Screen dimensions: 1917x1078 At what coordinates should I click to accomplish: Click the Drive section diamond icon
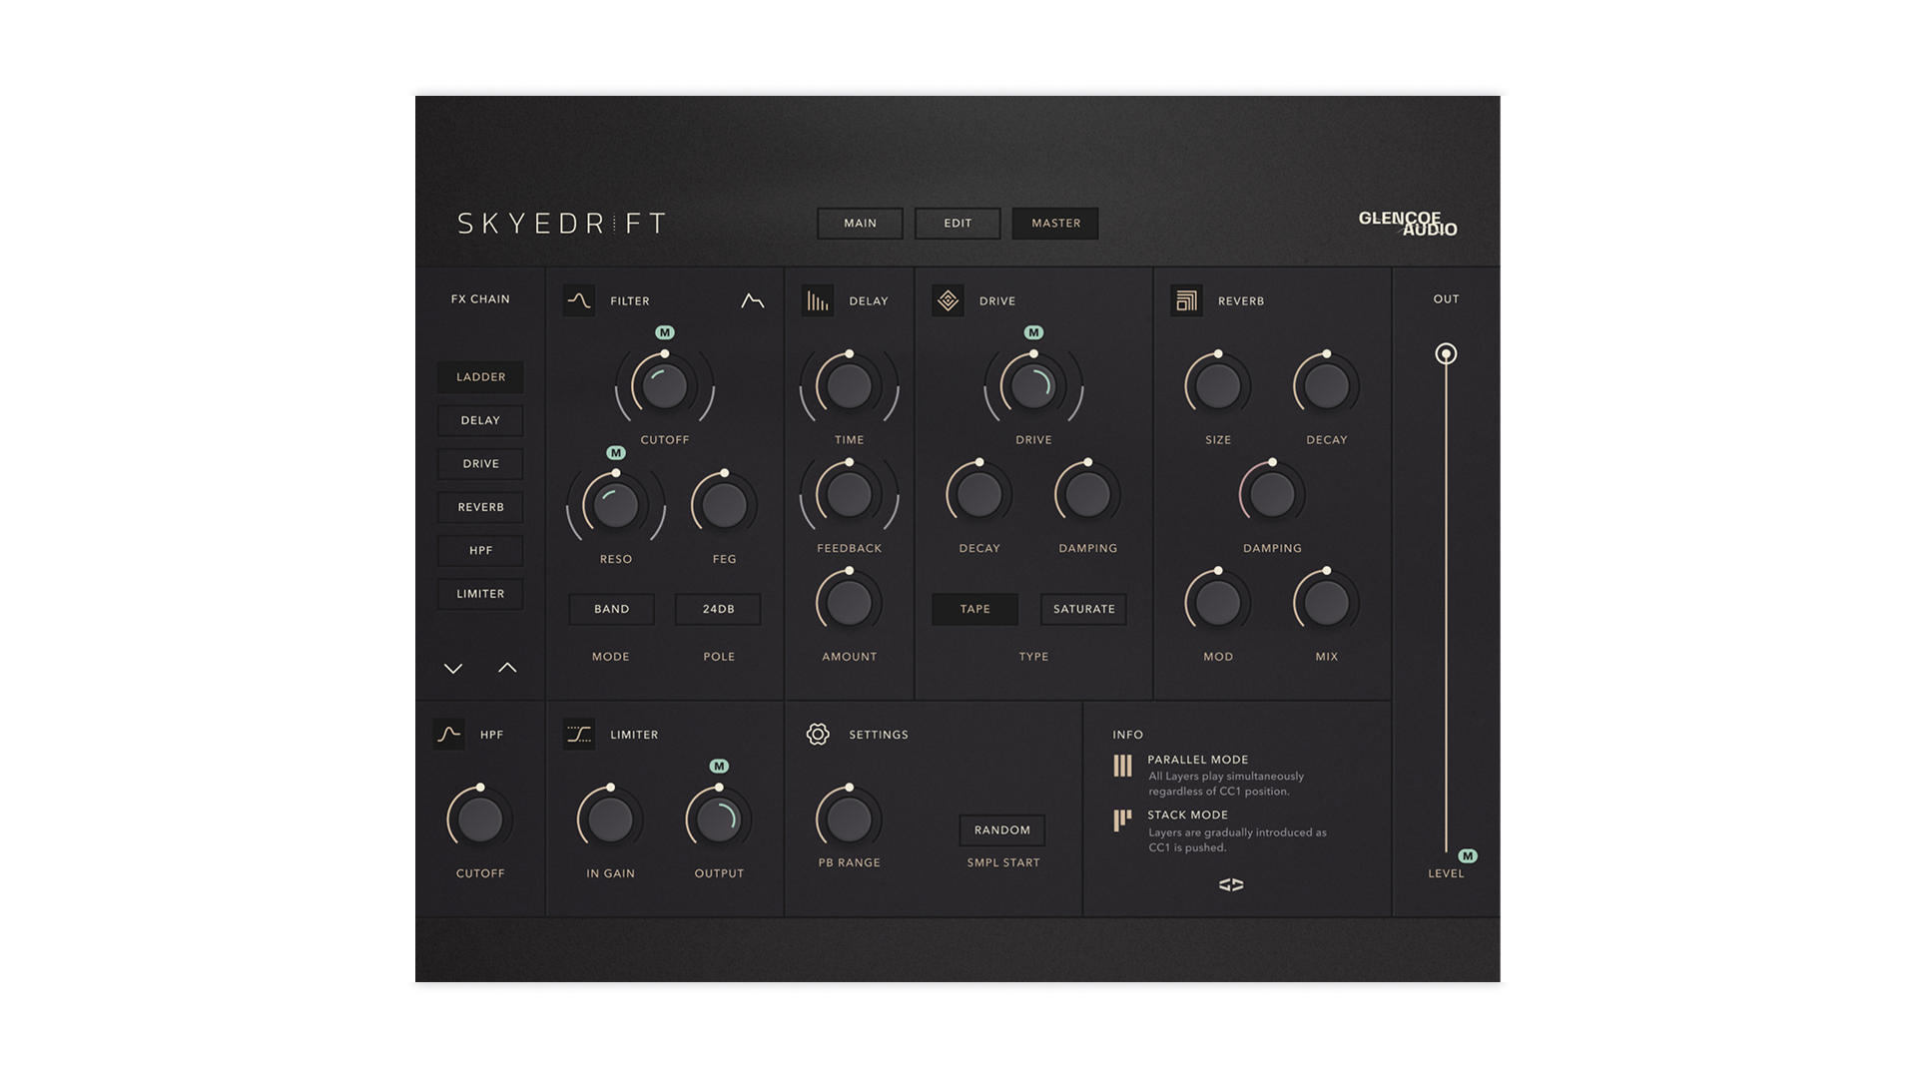tap(948, 300)
